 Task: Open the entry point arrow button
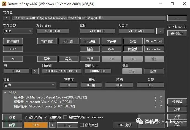[160, 31]
